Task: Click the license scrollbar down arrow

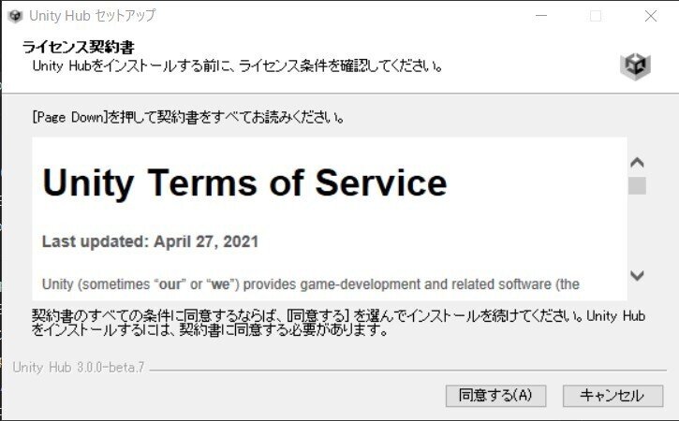Action: pos(637,275)
